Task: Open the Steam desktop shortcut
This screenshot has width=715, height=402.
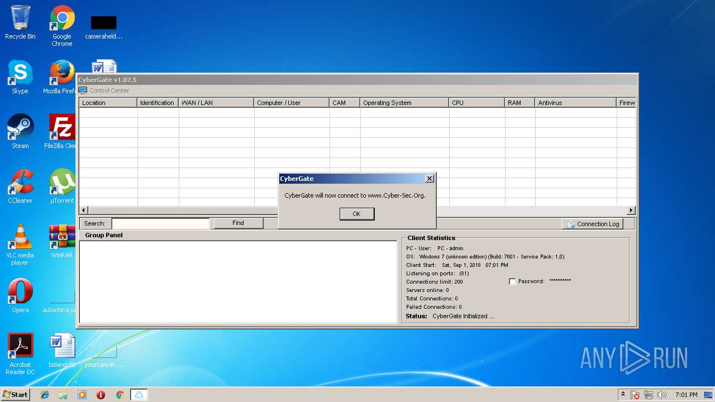Action: (20, 132)
